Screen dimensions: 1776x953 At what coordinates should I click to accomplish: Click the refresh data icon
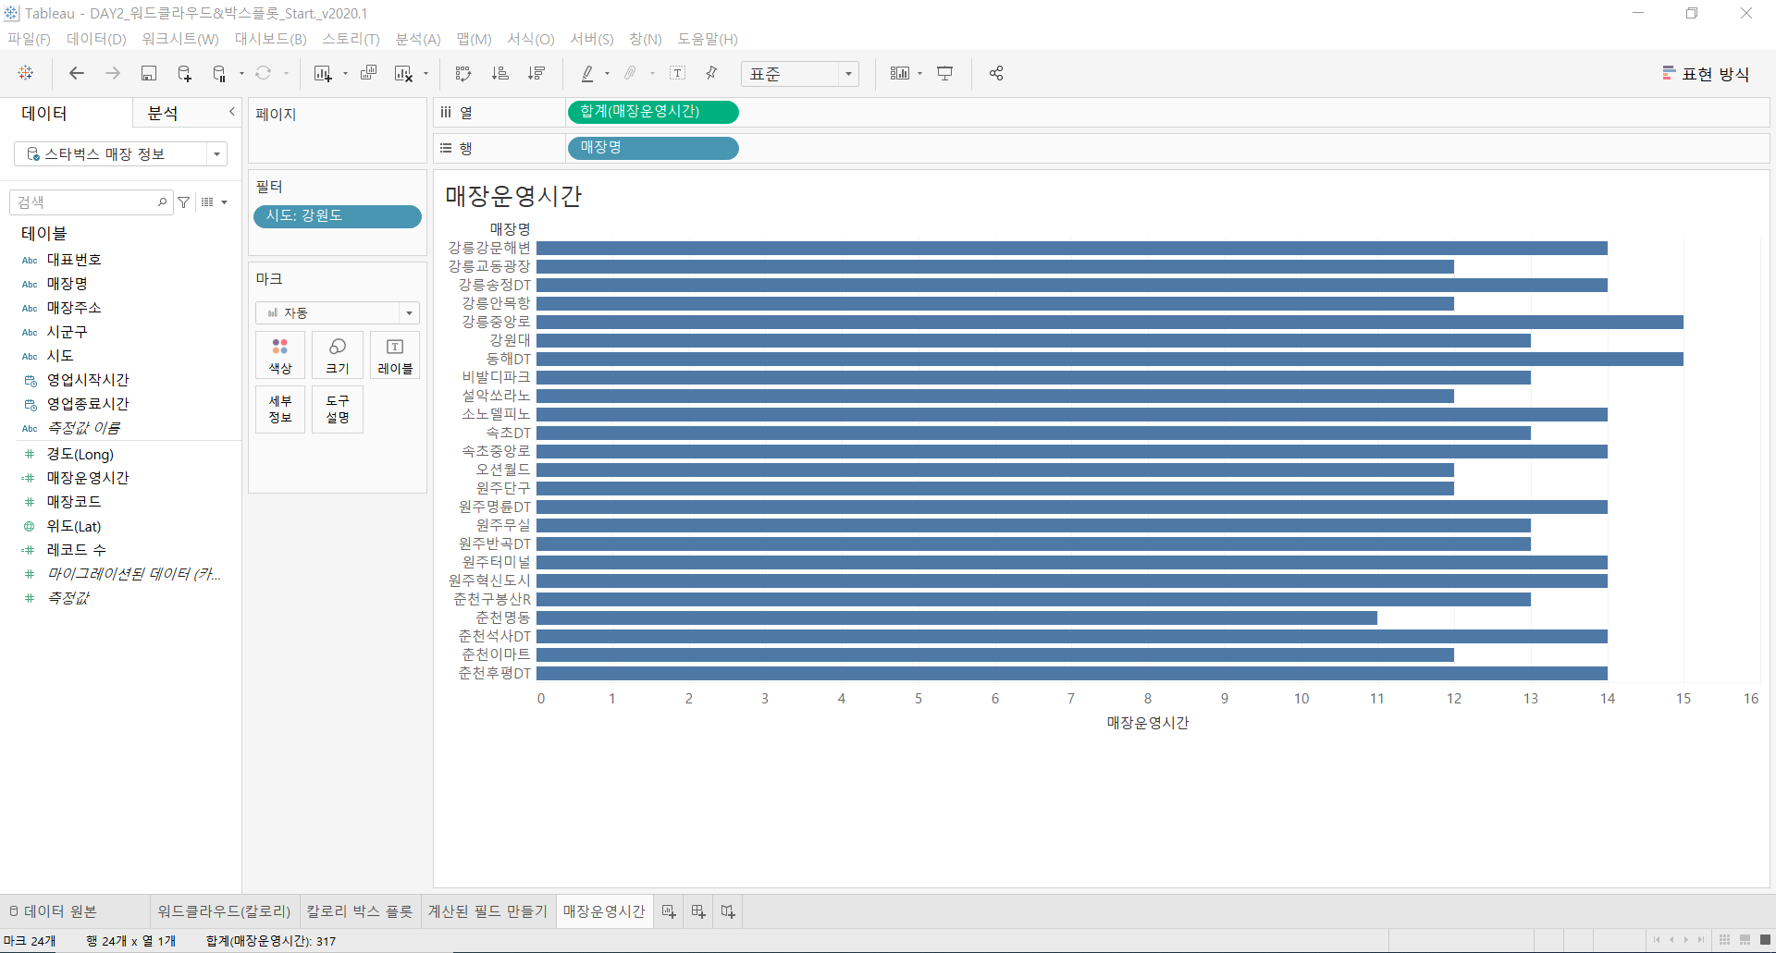[264, 73]
